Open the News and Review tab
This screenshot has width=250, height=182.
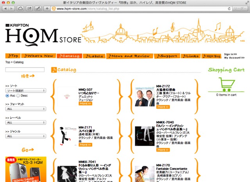pos(130,56)
